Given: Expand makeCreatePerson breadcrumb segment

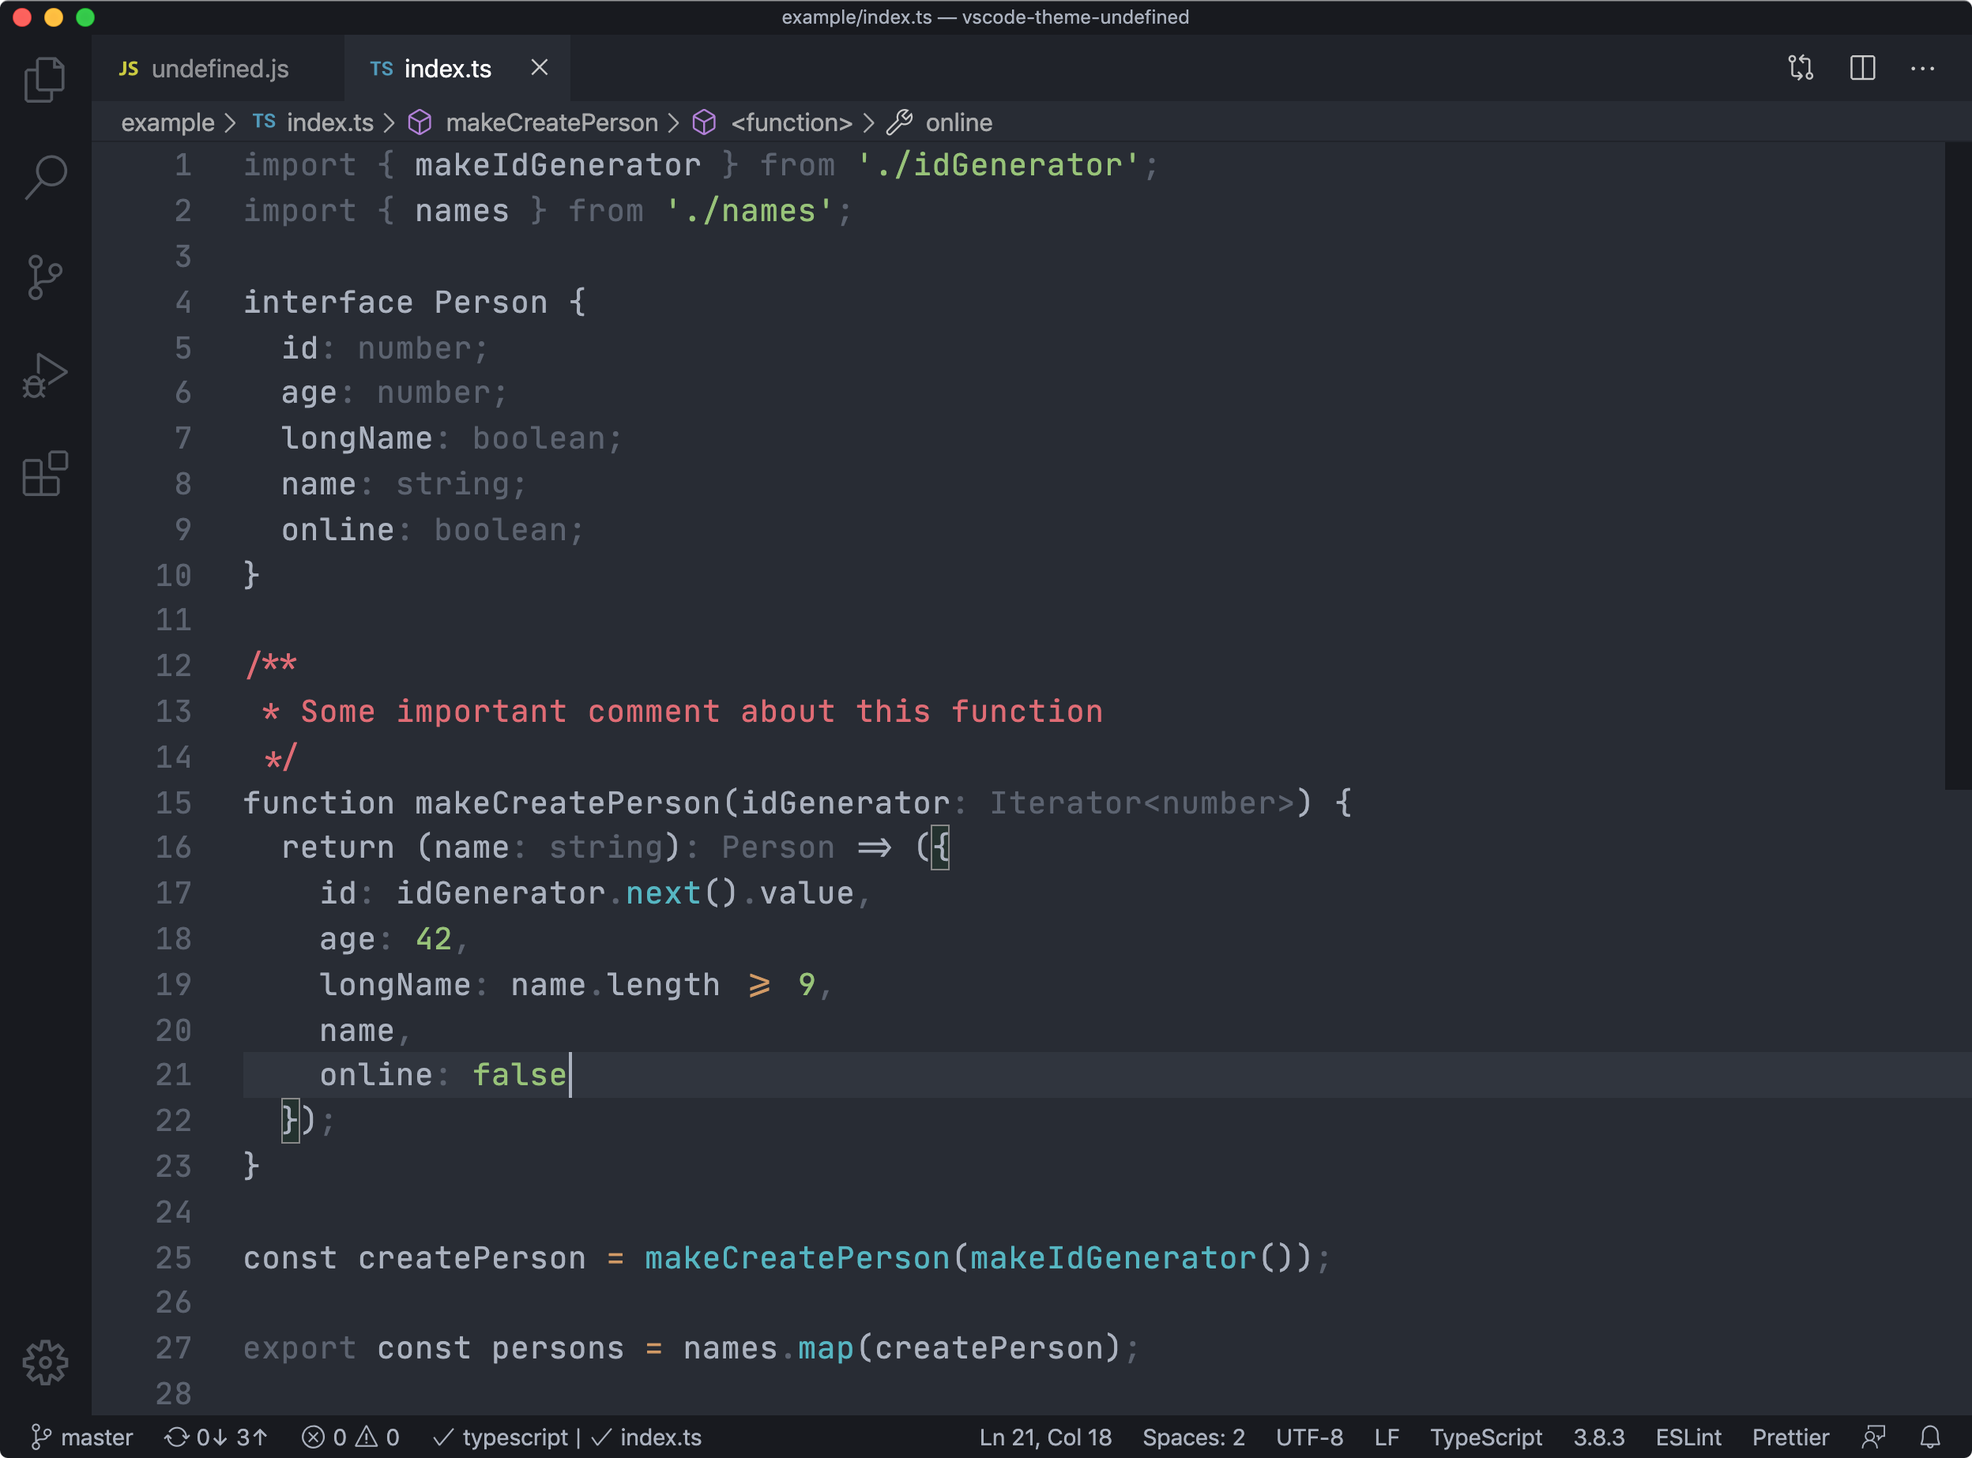Looking at the screenshot, I should 551,122.
